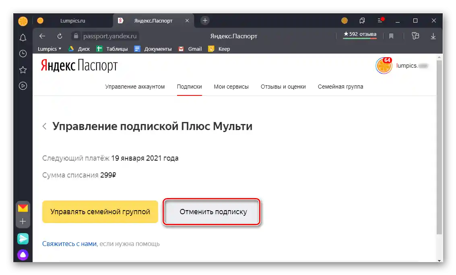Open the Документы bookmark
The image size is (456, 275).
point(153,49)
